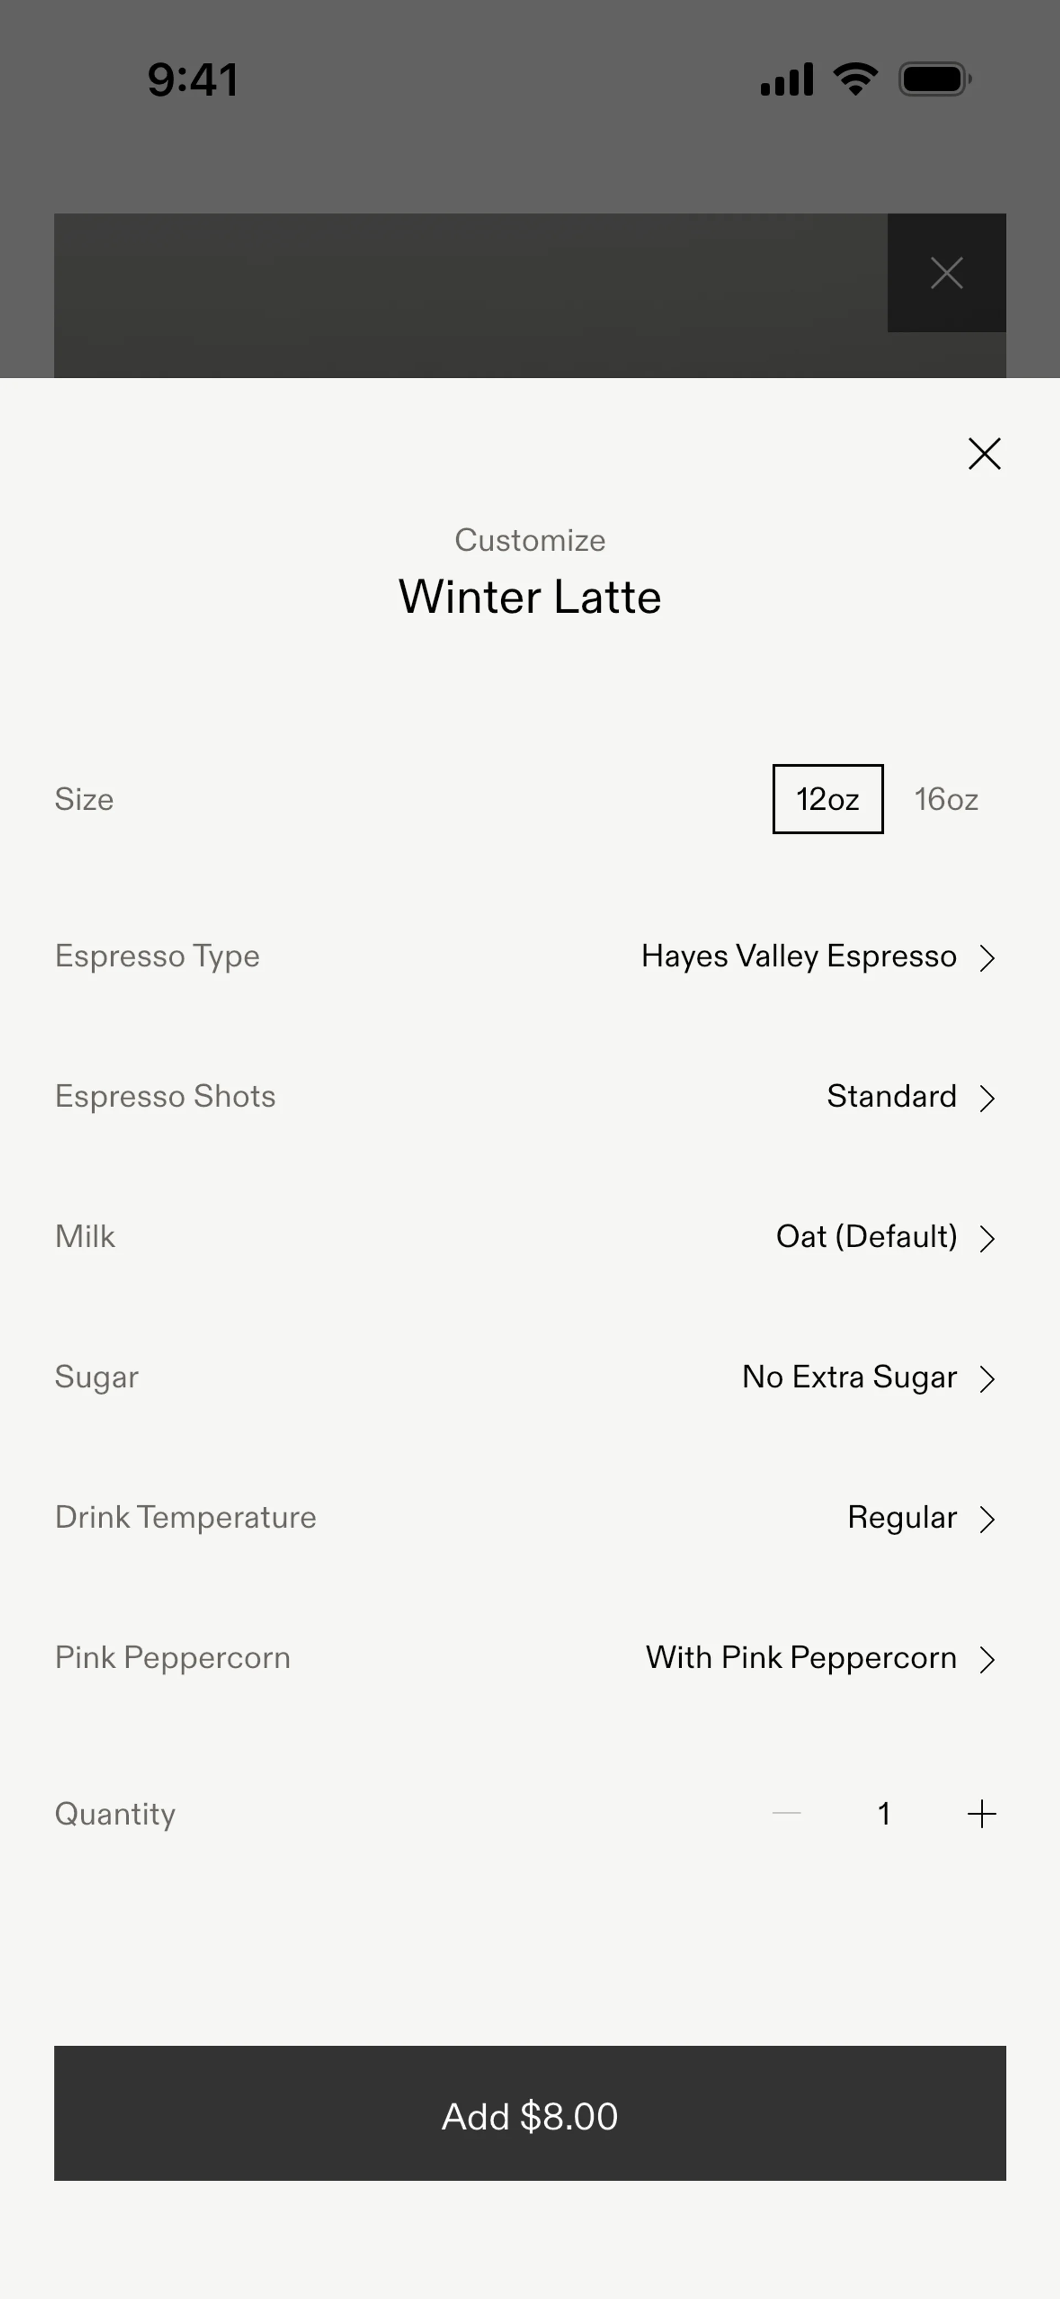1060x2299 pixels.
Task: Expand the Pink Peppercorn chevron
Action: point(986,1659)
